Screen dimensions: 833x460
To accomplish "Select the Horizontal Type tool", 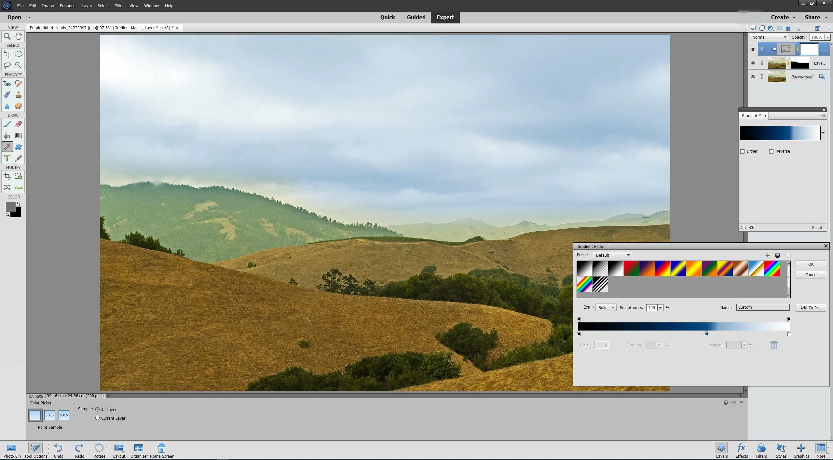I will [7, 158].
